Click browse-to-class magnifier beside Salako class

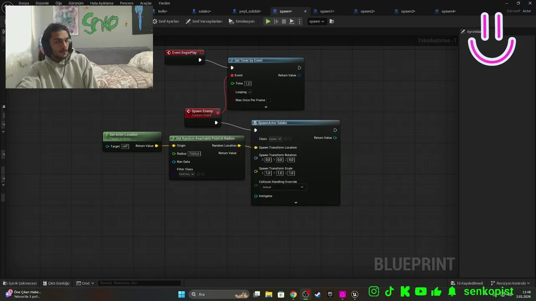pos(290,139)
